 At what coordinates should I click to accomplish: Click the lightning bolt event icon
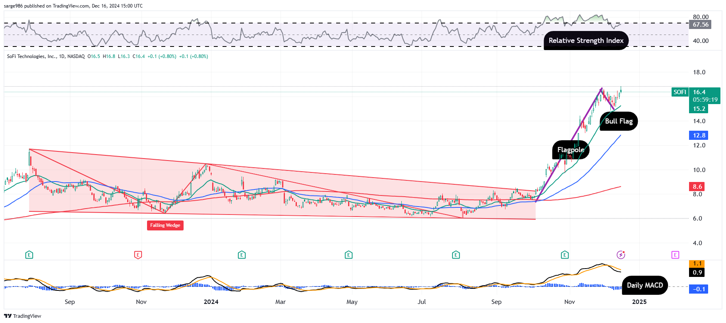621,255
